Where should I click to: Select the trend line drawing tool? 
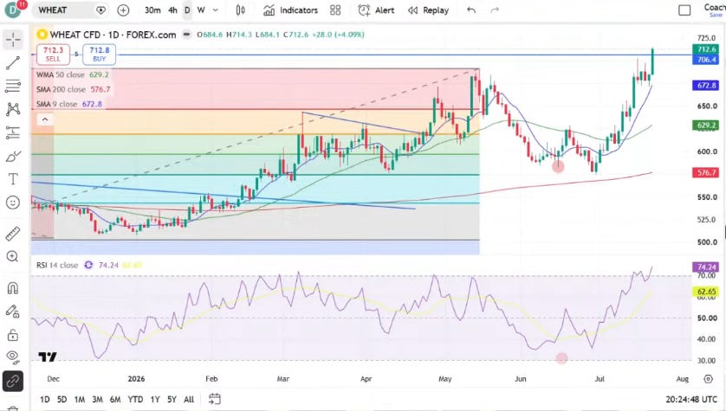pos(13,63)
